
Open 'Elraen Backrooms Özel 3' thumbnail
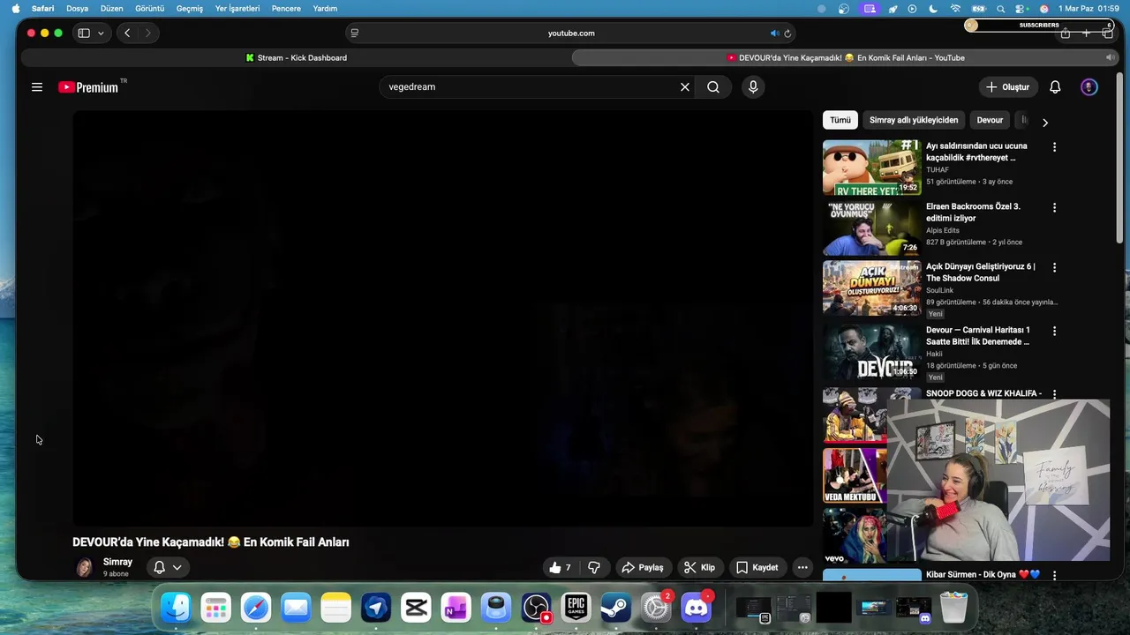[871, 228]
